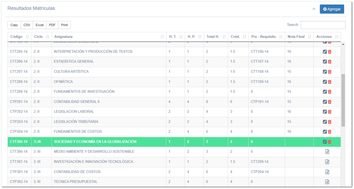Edit the FUNDAMENTOS DE COSTOS row

(x=325, y=132)
